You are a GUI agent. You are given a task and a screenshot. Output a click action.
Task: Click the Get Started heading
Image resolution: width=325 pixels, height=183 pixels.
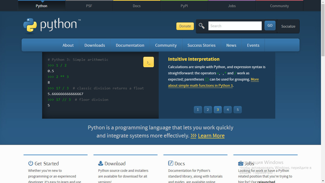tap(47, 163)
